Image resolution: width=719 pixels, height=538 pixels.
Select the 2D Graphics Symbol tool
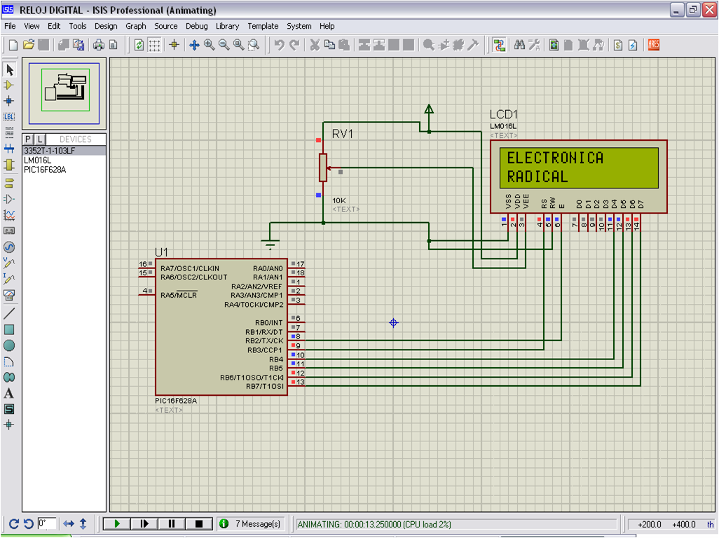9,409
